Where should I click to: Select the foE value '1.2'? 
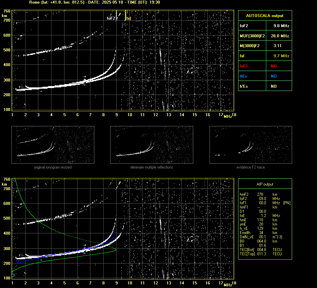click(x=263, y=215)
